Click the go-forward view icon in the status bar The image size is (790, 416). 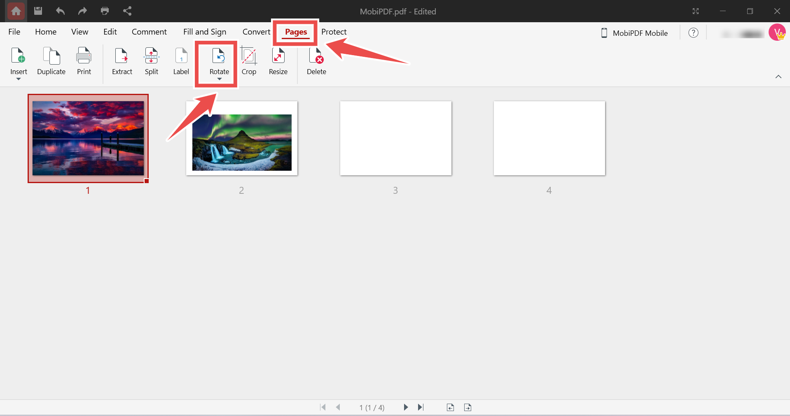click(467, 407)
